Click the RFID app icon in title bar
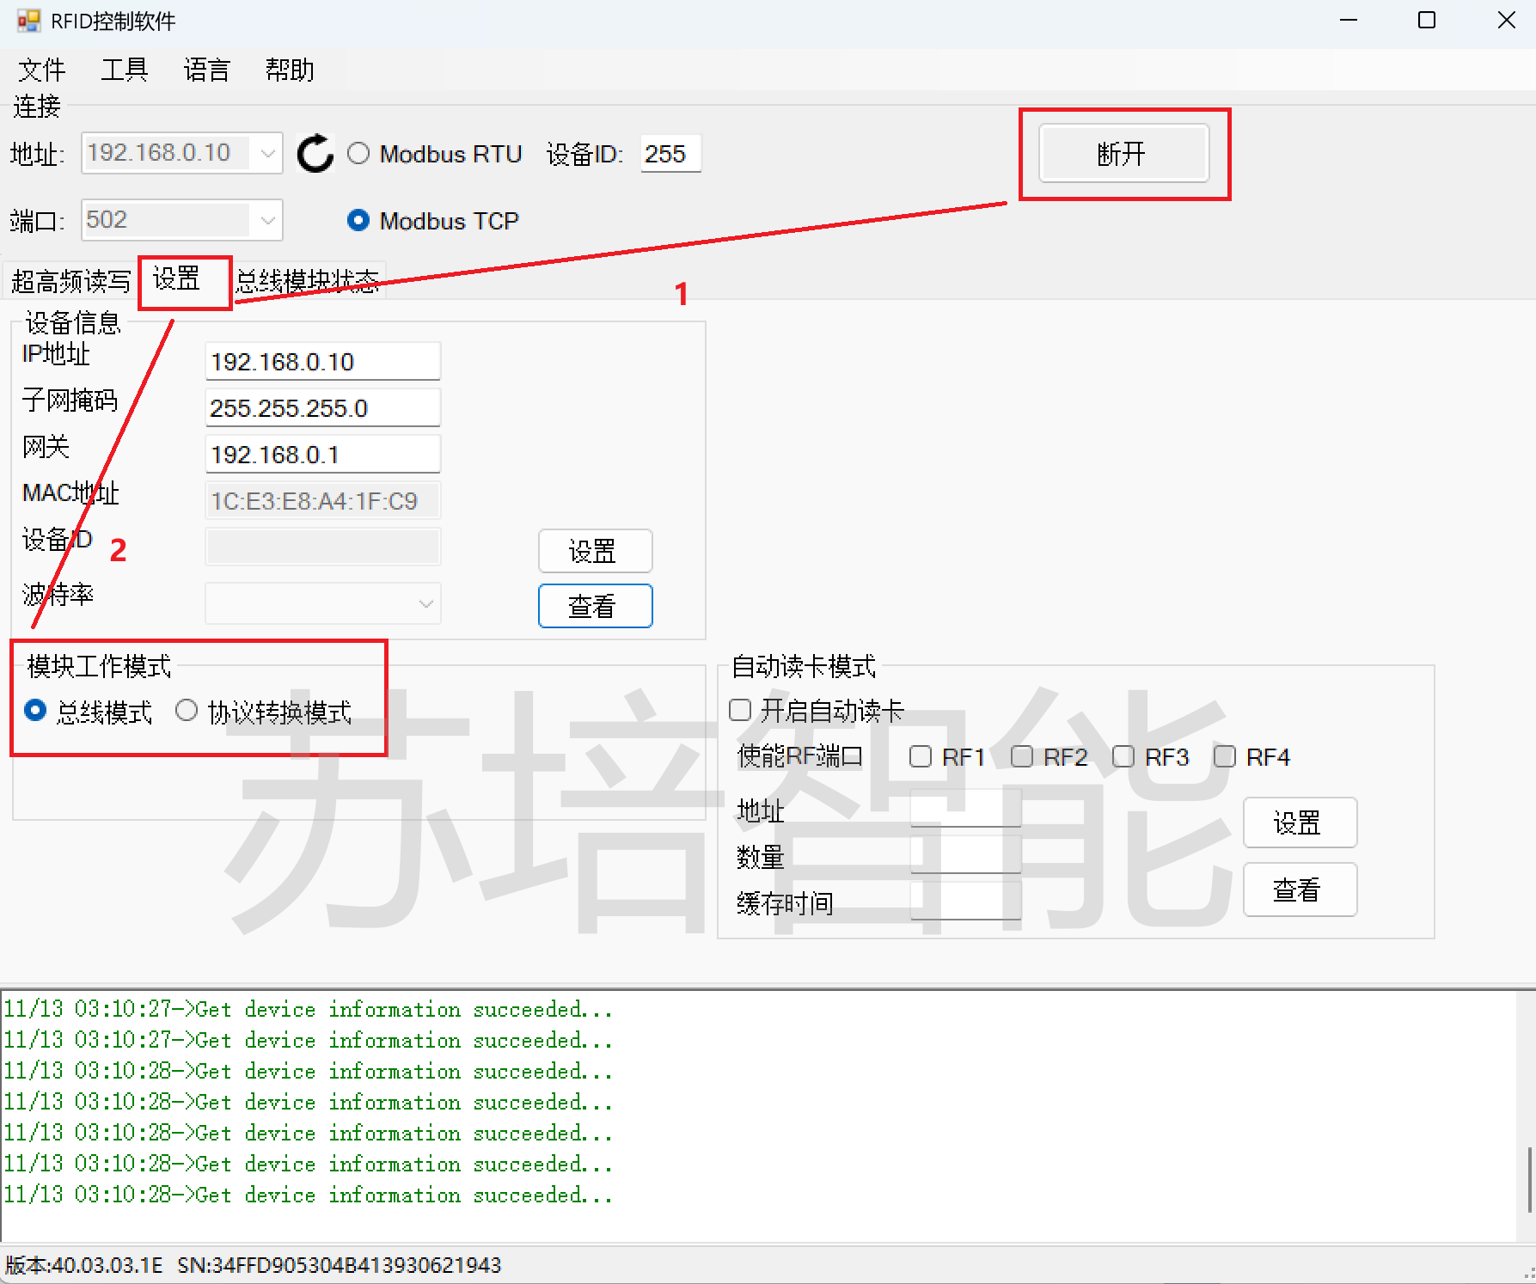This screenshot has height=1284, width=1536. tap(28, 21)
